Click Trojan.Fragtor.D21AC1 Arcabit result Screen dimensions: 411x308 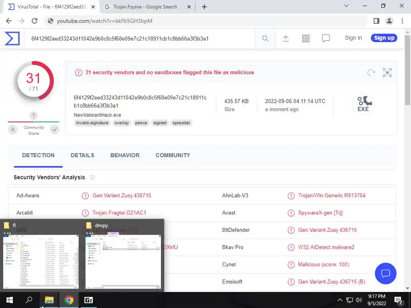(119, 213)
